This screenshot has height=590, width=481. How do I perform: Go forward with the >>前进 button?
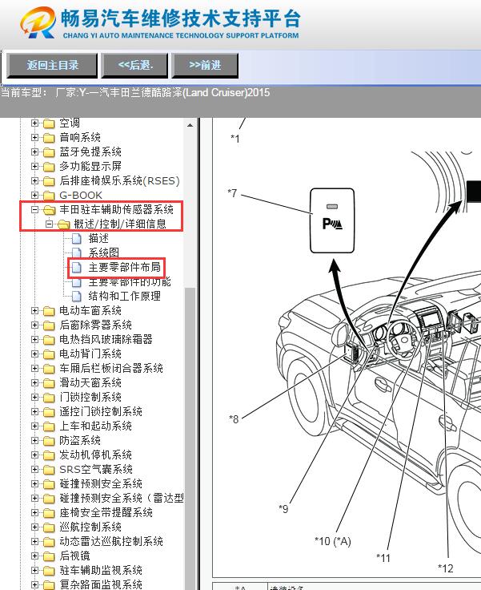[x=205, y=66]
